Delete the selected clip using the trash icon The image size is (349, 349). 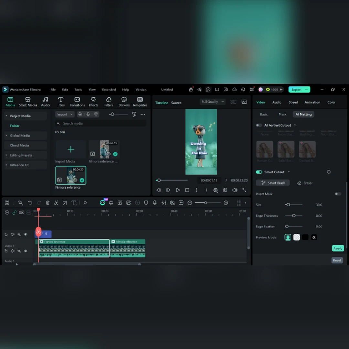click(x=48, y=203)
